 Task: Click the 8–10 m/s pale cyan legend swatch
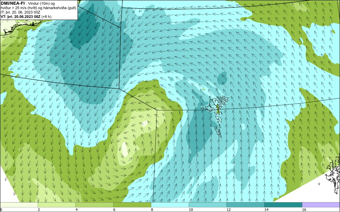170,205
